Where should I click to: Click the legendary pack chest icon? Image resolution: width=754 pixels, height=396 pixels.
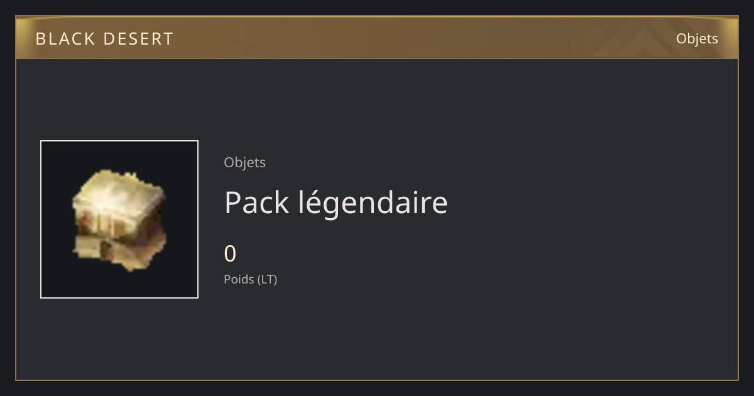click(119, 219)
